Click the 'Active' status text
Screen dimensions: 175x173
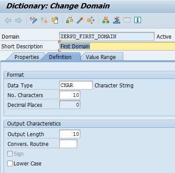(164, 37)
